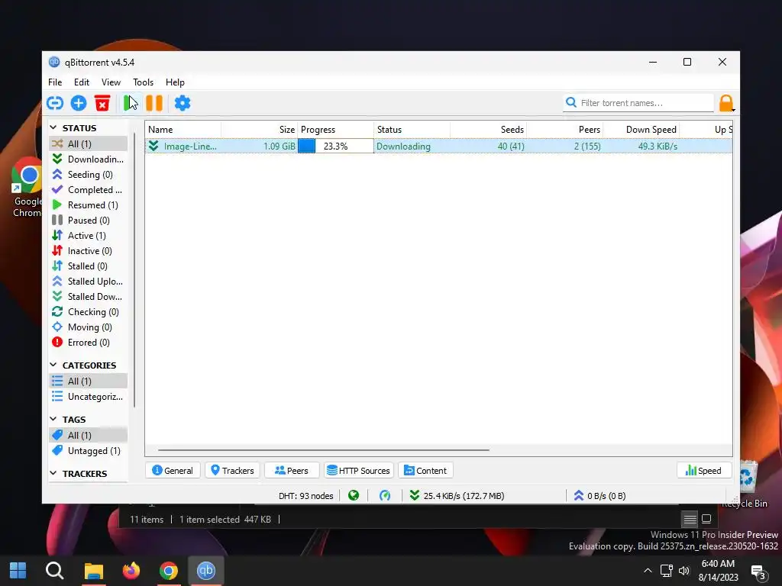Add torrent link from toolbar

click(55, 103)
